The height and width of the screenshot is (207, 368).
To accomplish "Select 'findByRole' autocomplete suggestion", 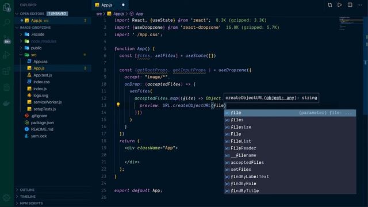I will click(x=290, y=183).
